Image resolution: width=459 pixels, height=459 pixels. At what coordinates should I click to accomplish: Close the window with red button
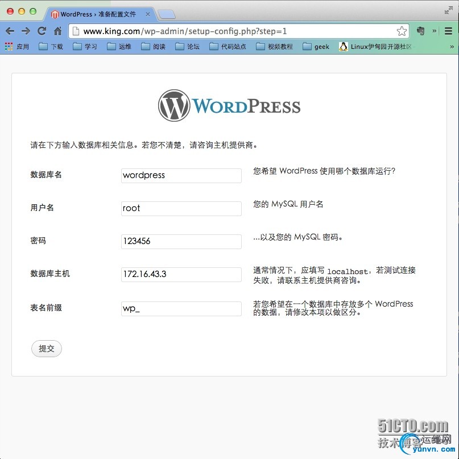pos(10,11)
